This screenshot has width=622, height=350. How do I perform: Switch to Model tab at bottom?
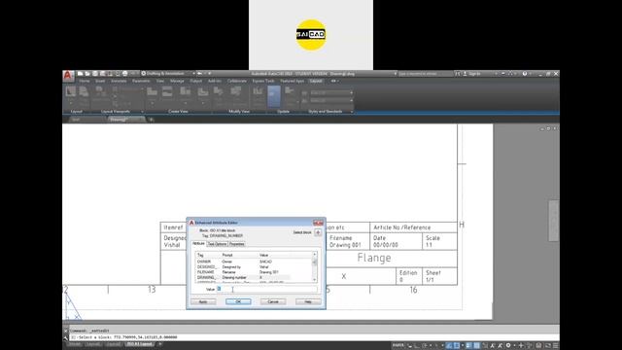tap(75, 344)
